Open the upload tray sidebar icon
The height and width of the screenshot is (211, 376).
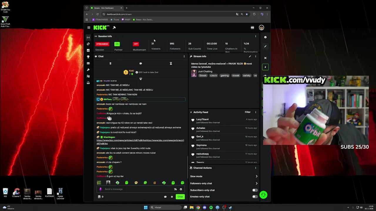[x=88, y=83]
